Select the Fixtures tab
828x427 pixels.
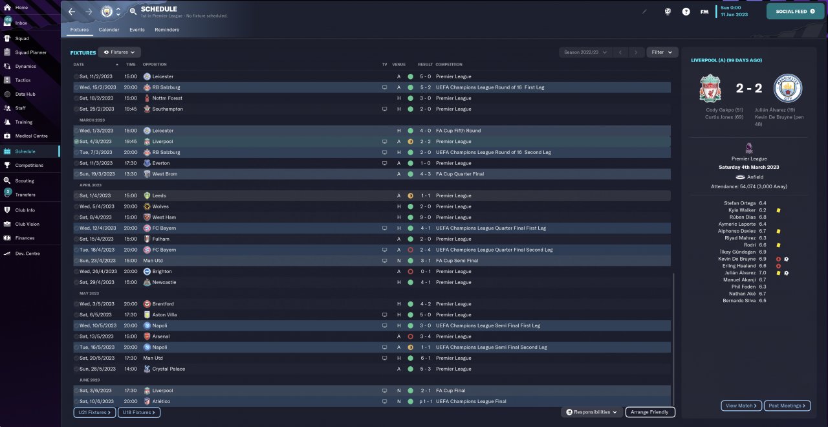click(x=80, y=30)
